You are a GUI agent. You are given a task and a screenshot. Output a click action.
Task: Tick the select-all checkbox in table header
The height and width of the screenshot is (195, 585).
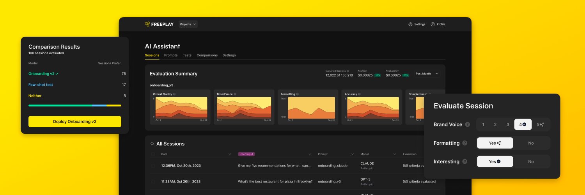point(153,154)
